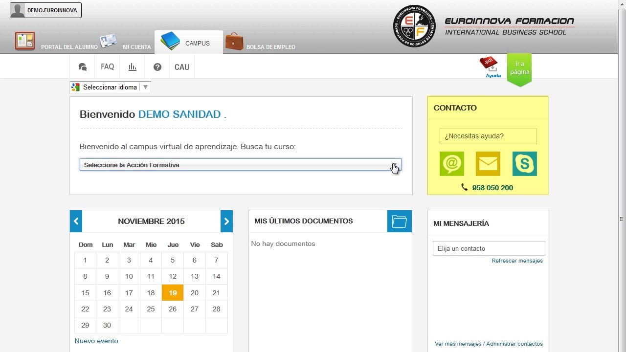Click the '¿Necesitas ayuda?' field
Image resolution: width=626 pixels, height=352 pixels.
(488, 136)
